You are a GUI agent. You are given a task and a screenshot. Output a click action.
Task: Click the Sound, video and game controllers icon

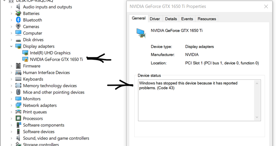18,138
